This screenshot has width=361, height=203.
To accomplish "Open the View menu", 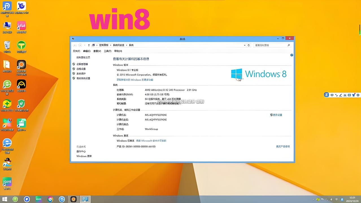I will coord(97,51).
